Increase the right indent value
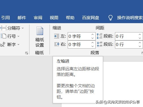Image resolution: width=143 pixels, height=107 pixels. (93, 43)
